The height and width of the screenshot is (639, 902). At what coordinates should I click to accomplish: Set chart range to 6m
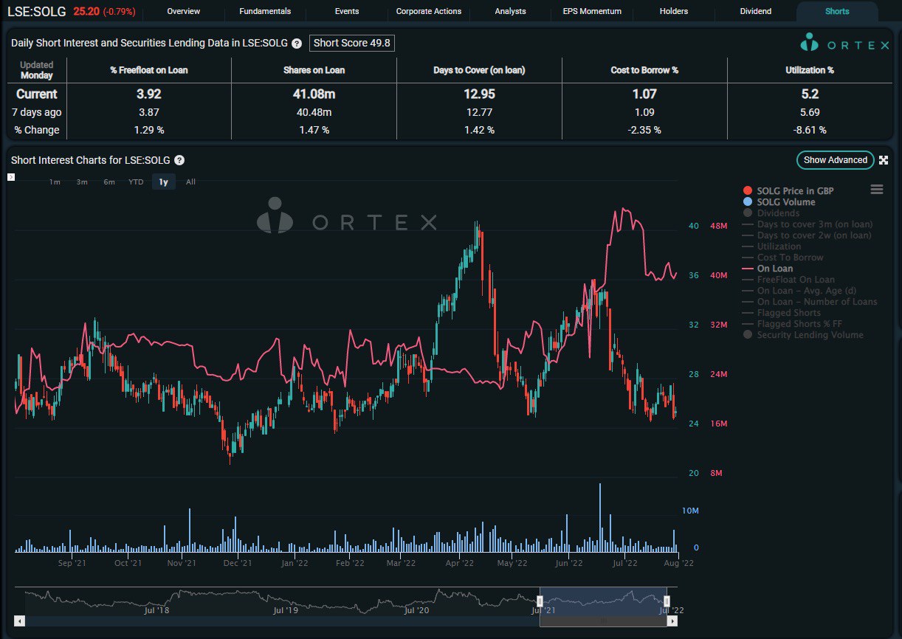(x=109, y=182)
